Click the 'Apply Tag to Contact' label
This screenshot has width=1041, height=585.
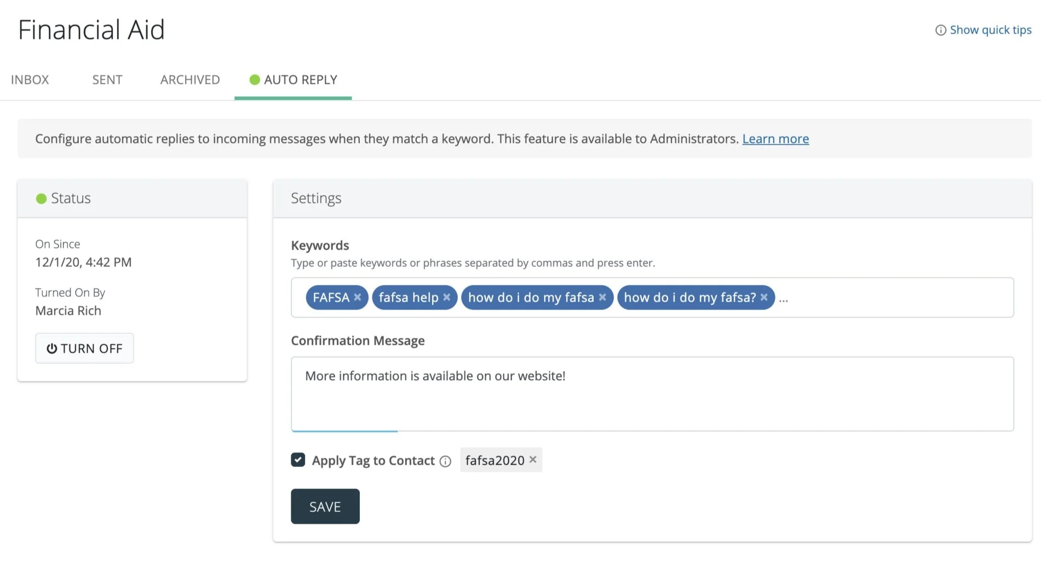click(x=373, y=461)
